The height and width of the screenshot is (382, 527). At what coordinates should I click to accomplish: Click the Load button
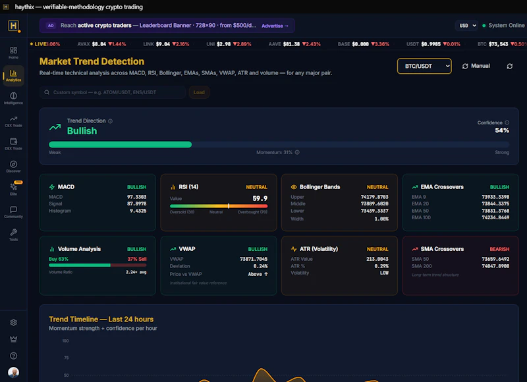[x=199, y=92]
